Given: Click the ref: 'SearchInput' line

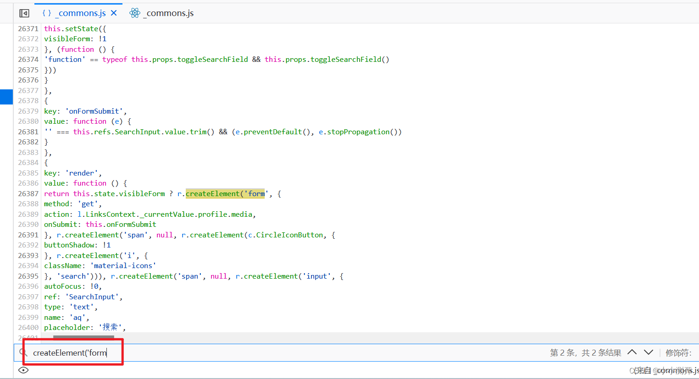Looking at the screenshot, I should [83, 297].
